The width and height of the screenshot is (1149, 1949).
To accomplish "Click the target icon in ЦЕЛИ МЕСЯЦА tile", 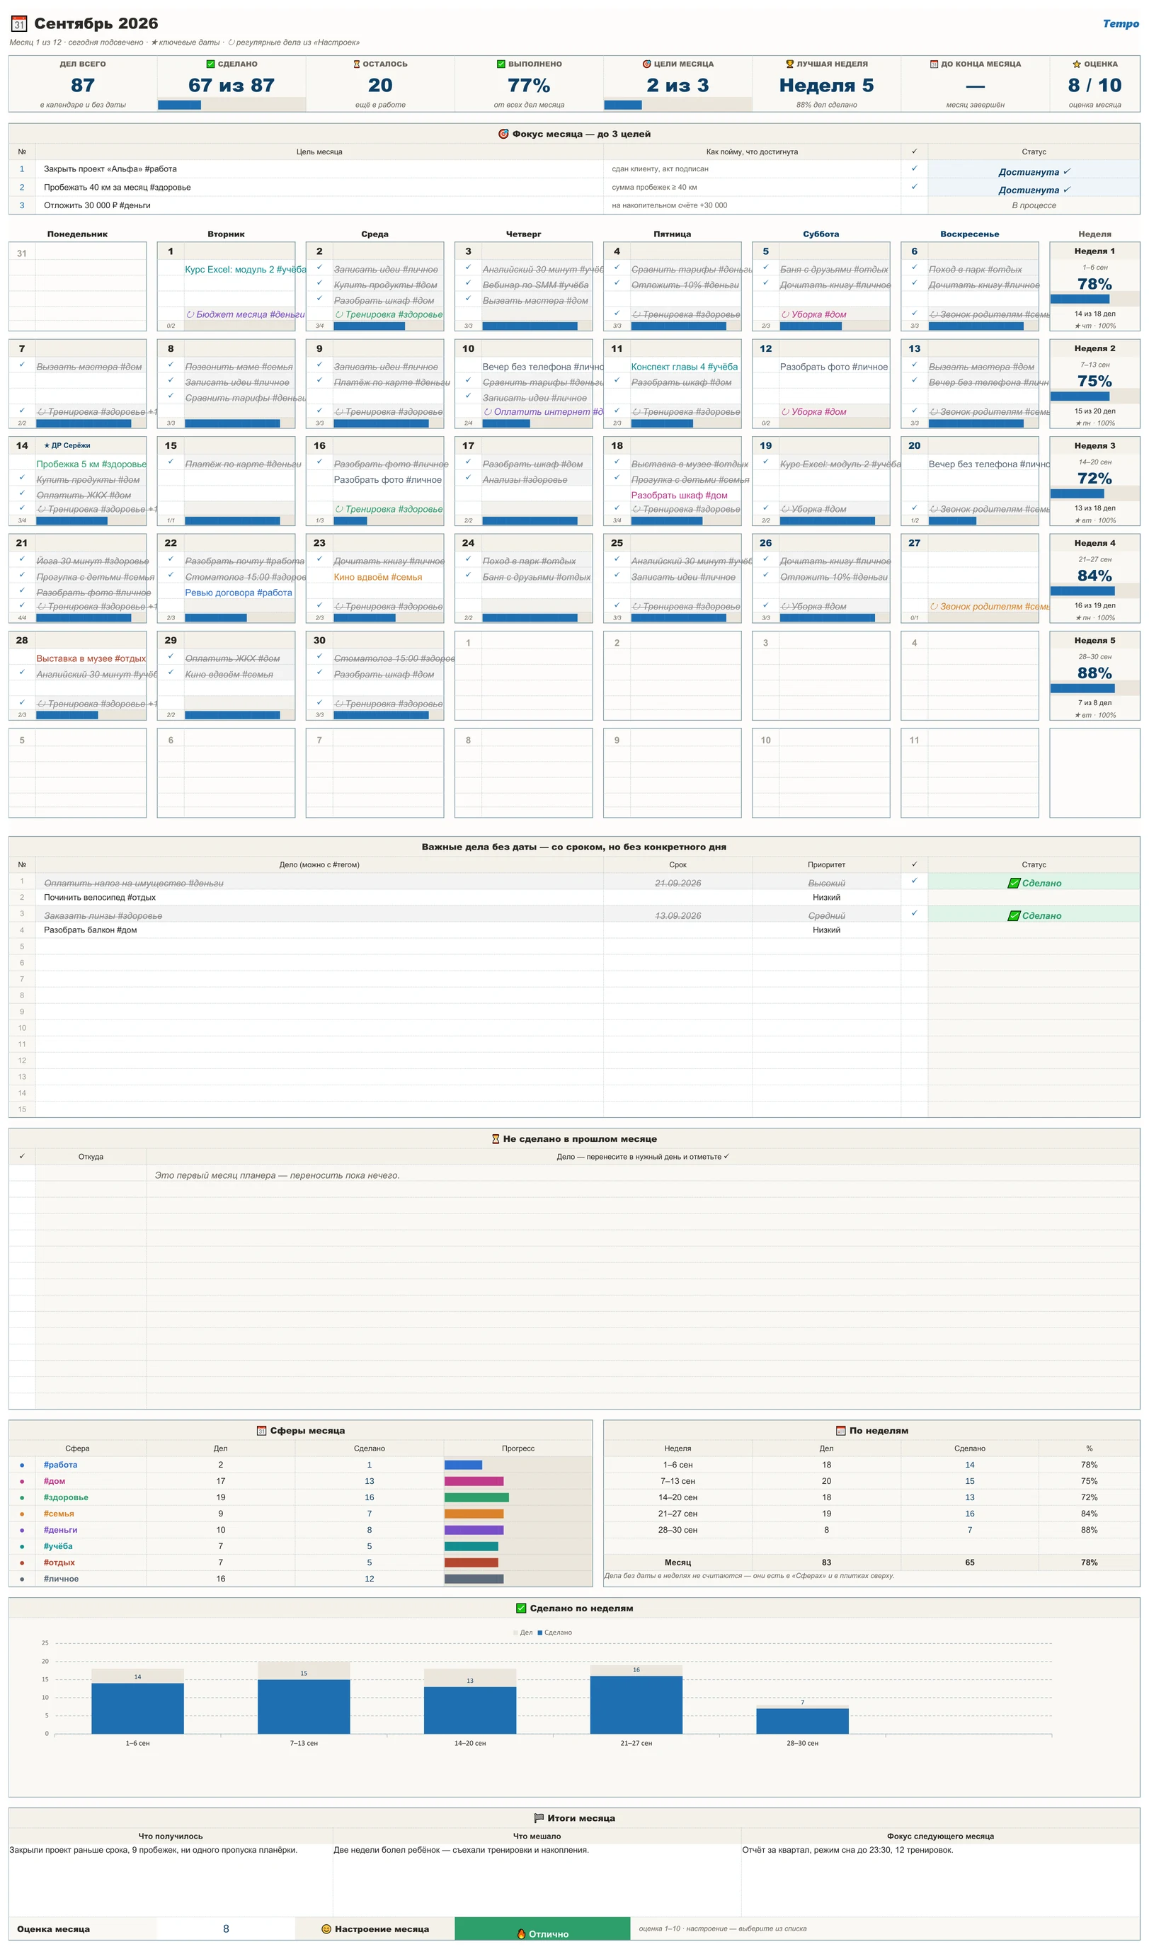I will (646, 64).
